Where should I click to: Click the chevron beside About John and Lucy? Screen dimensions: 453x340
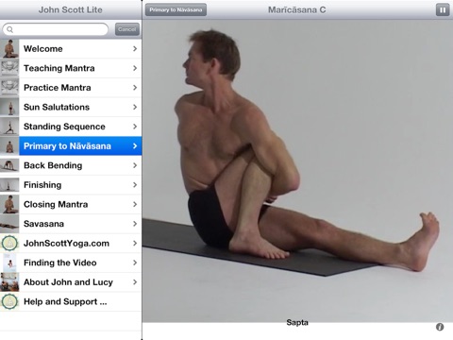(135, 282)
